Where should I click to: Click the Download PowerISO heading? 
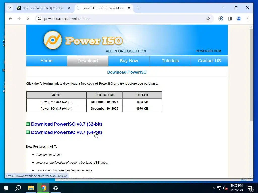pyautogui.click(x=127, y=72)
